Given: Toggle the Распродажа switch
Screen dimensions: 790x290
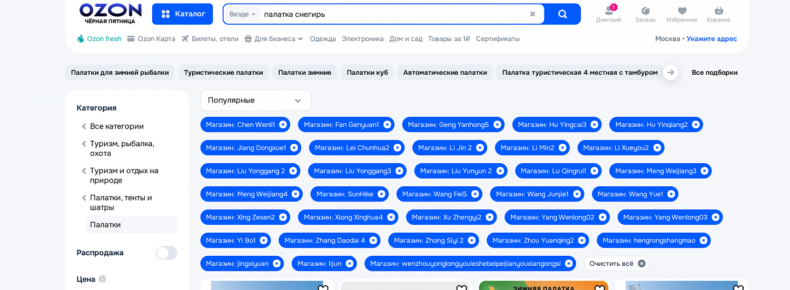Looking at the screenshot, I should (x=166, y=253).
